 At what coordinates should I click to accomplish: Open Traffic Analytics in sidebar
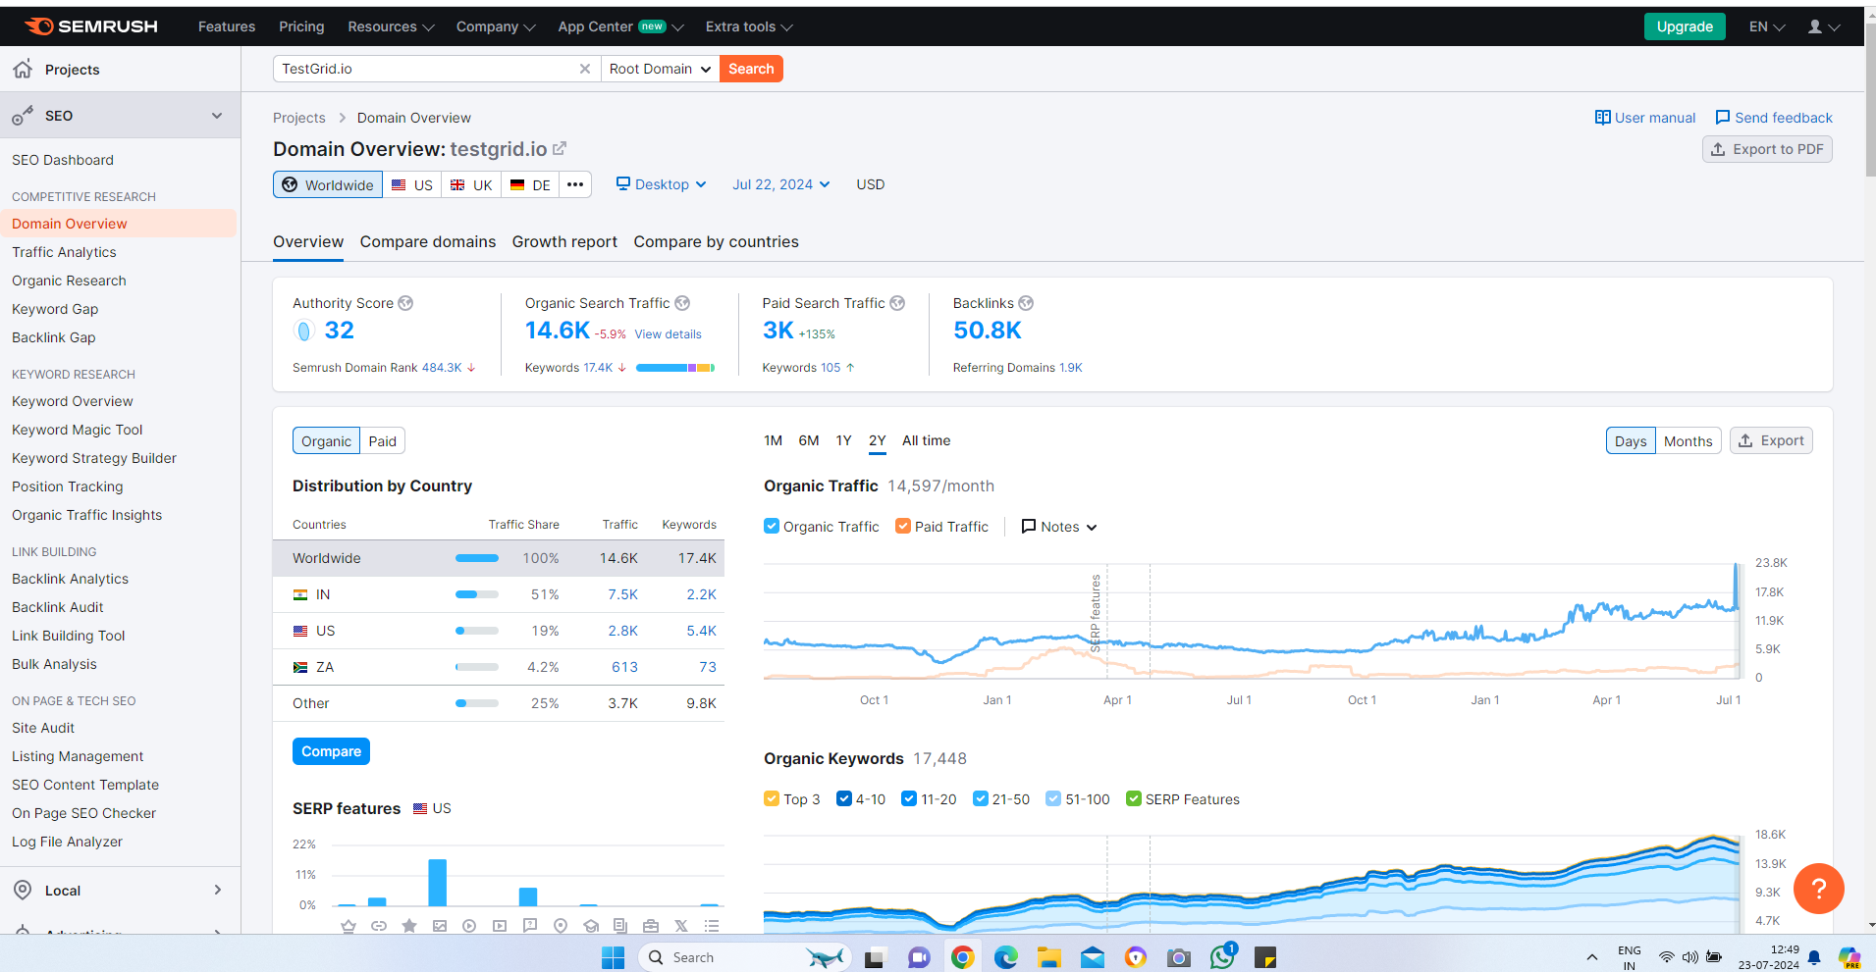tap(64, 252)
